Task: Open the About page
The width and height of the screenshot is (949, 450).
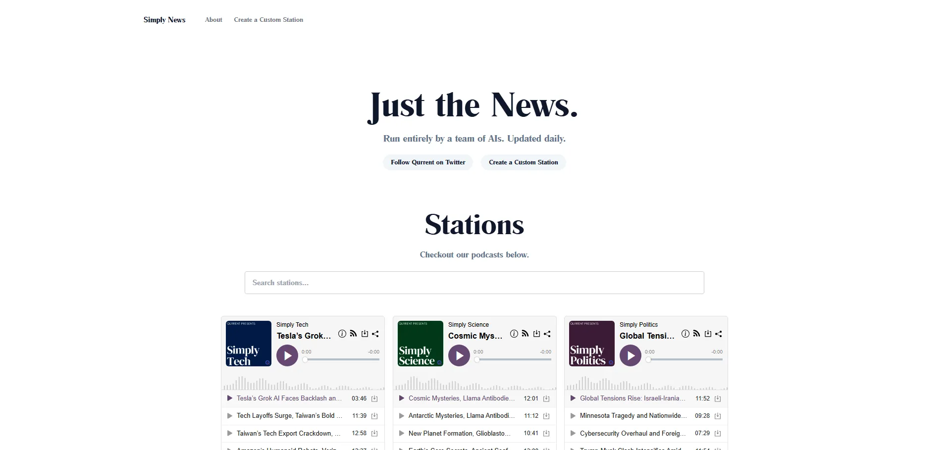Action: [213, 20]
